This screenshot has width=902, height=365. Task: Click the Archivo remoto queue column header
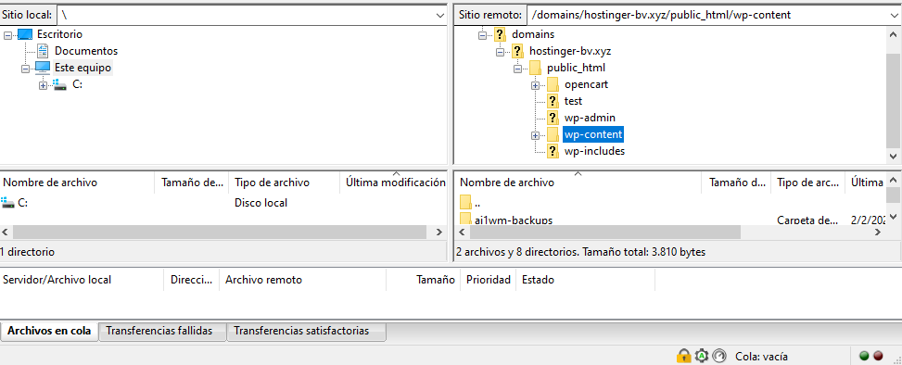click(302, 280)
